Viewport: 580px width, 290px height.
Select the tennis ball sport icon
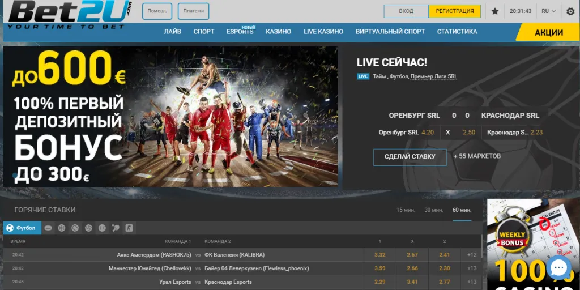[x=75, y=228]
